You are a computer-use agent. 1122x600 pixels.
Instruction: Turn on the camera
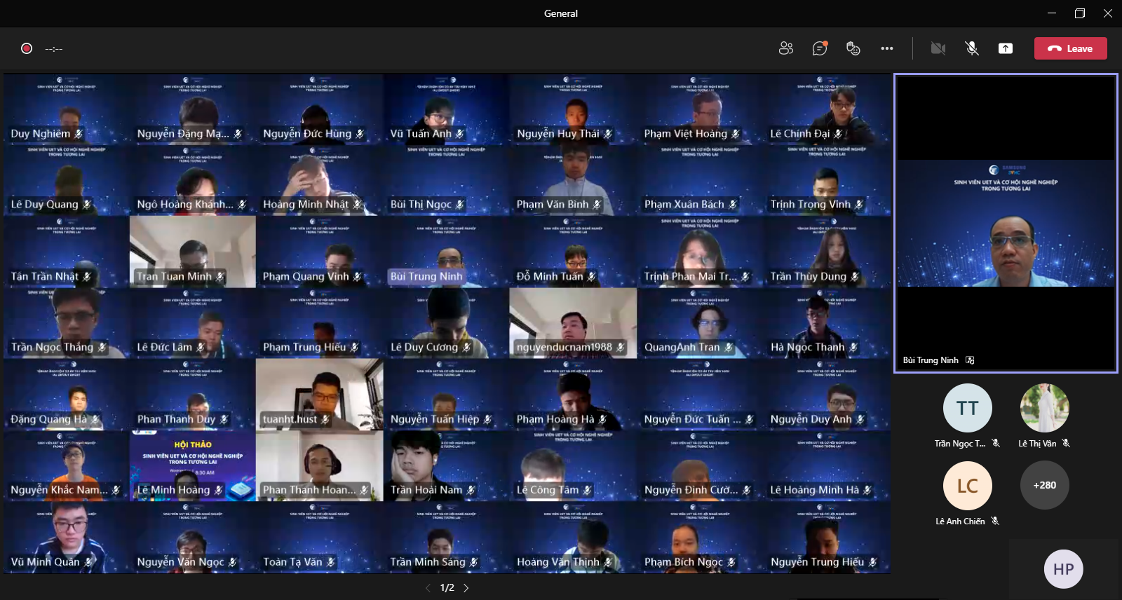coord(938,48)
